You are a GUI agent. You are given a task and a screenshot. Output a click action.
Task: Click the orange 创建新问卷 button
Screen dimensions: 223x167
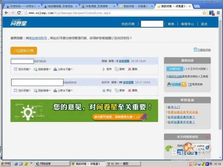pyautogui.click(x=24, y=51)
